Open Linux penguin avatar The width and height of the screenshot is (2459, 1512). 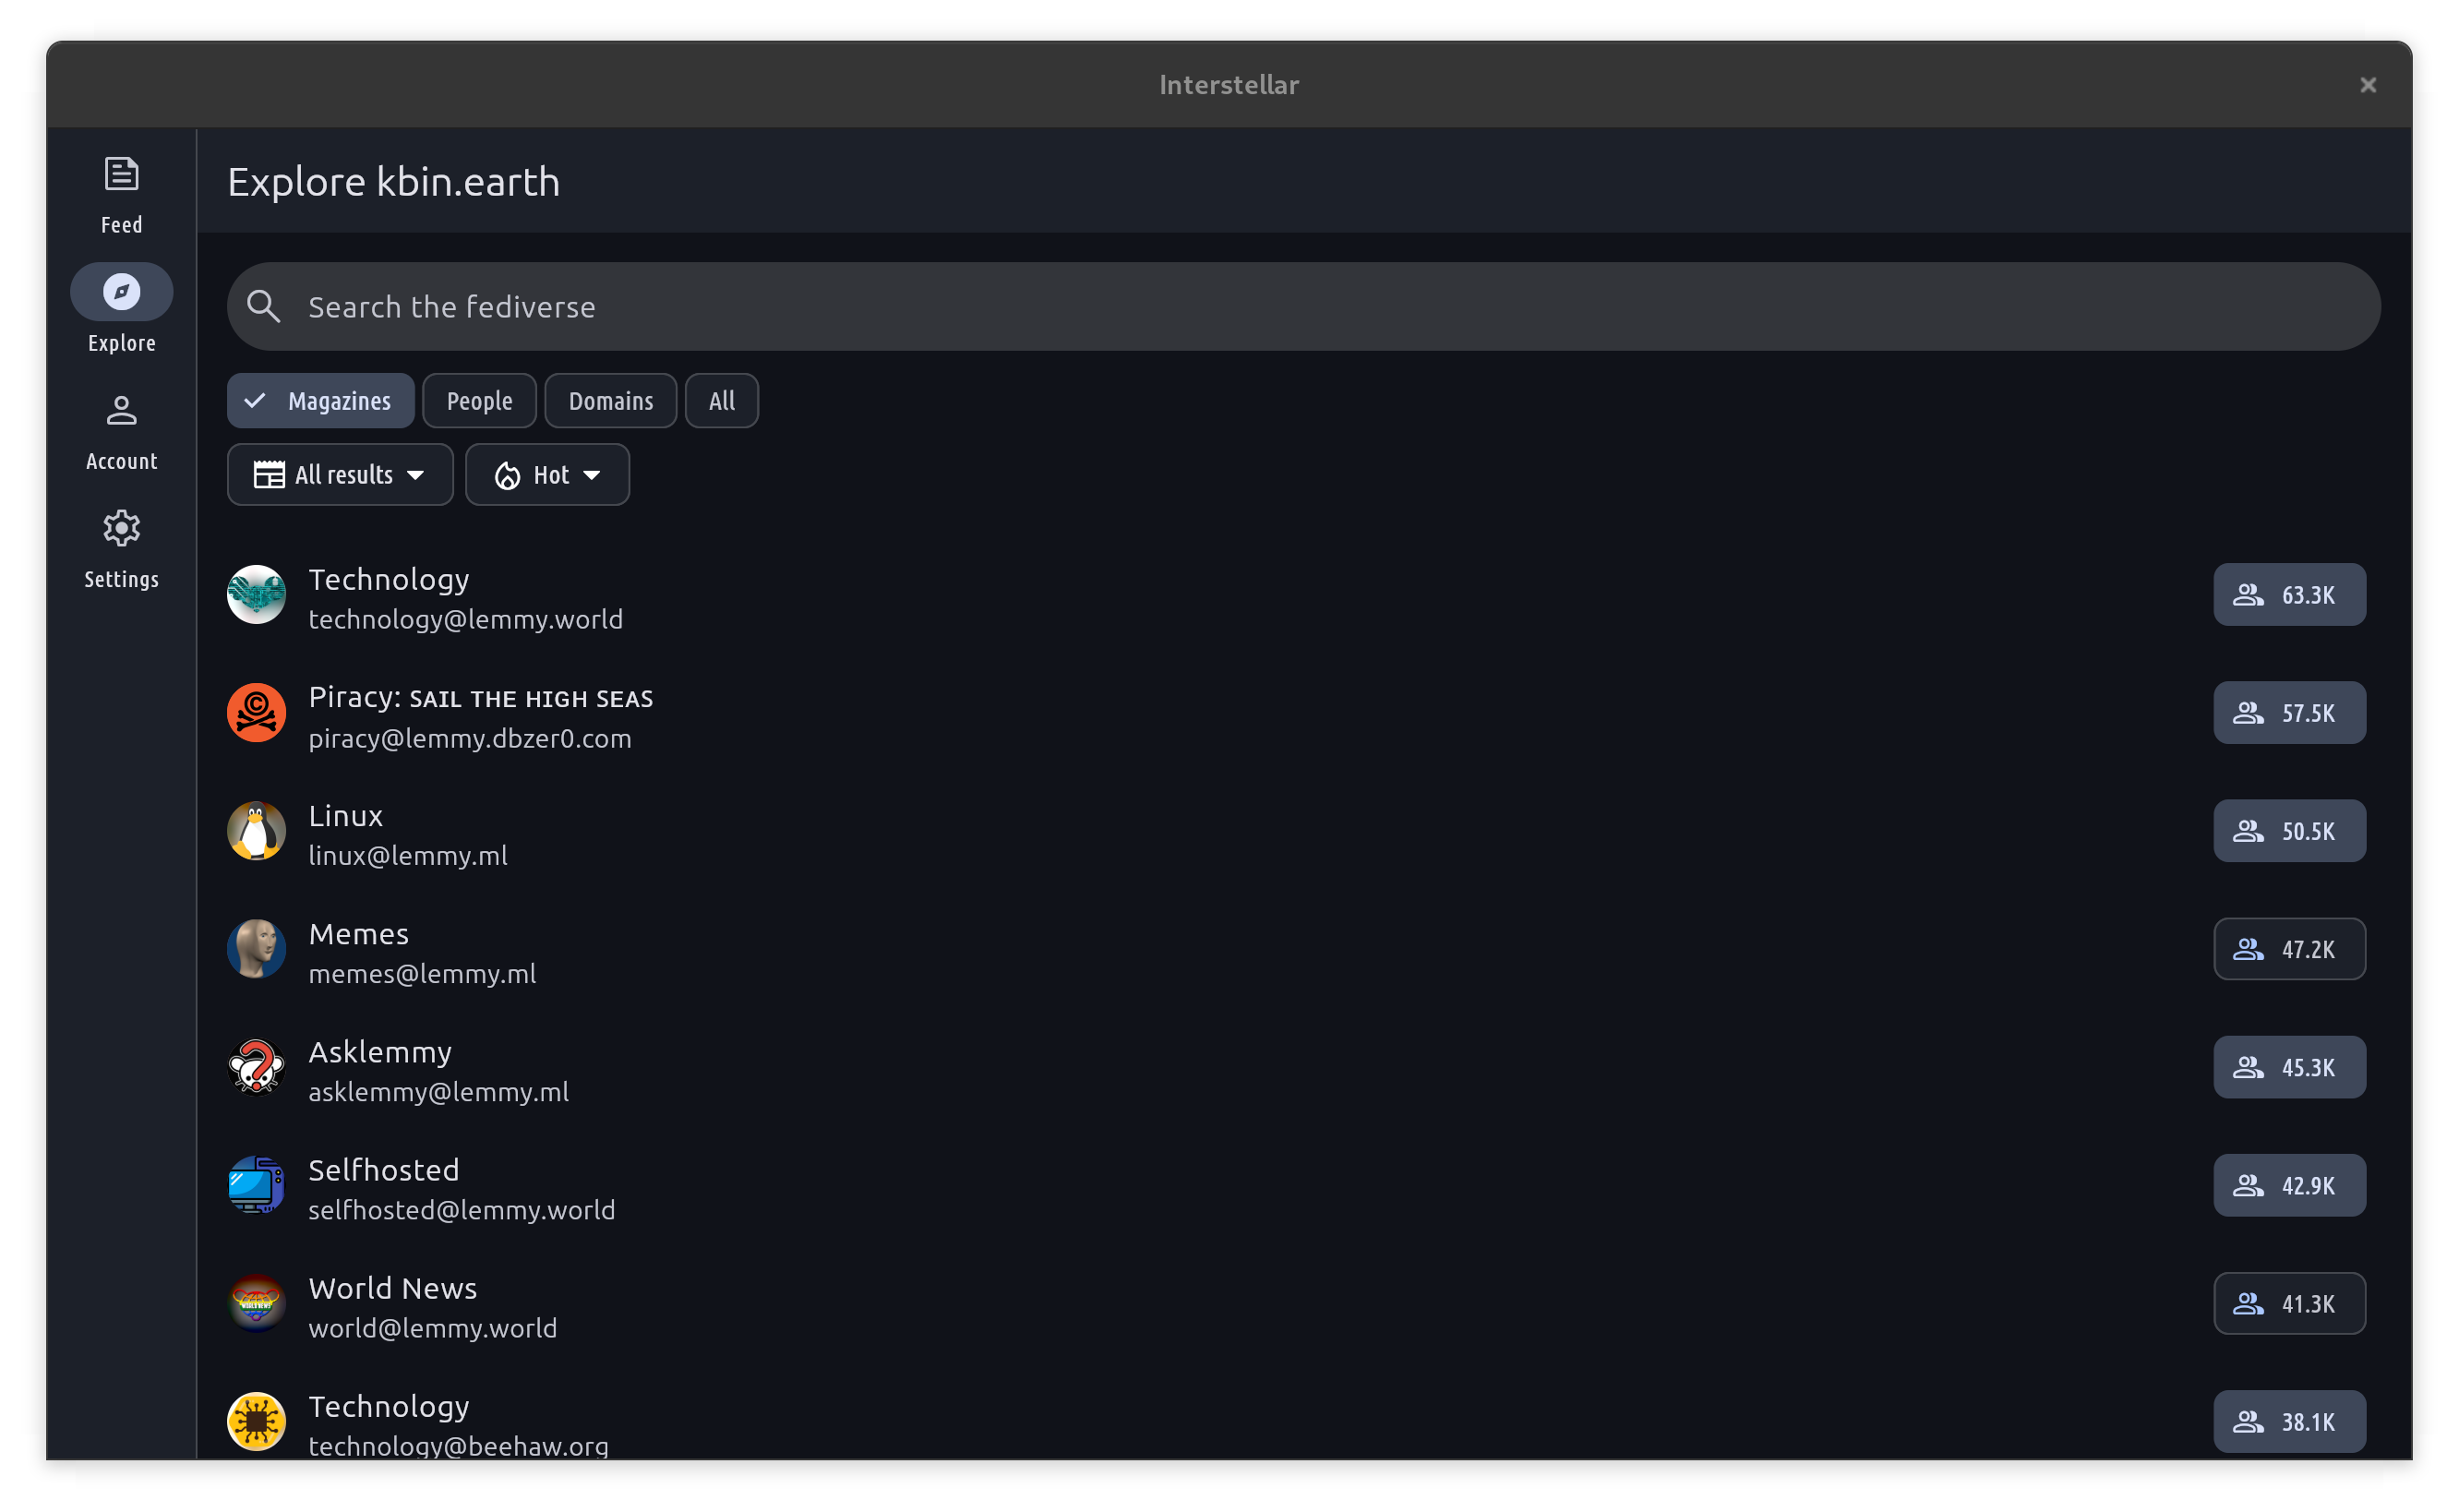[256, 831]
